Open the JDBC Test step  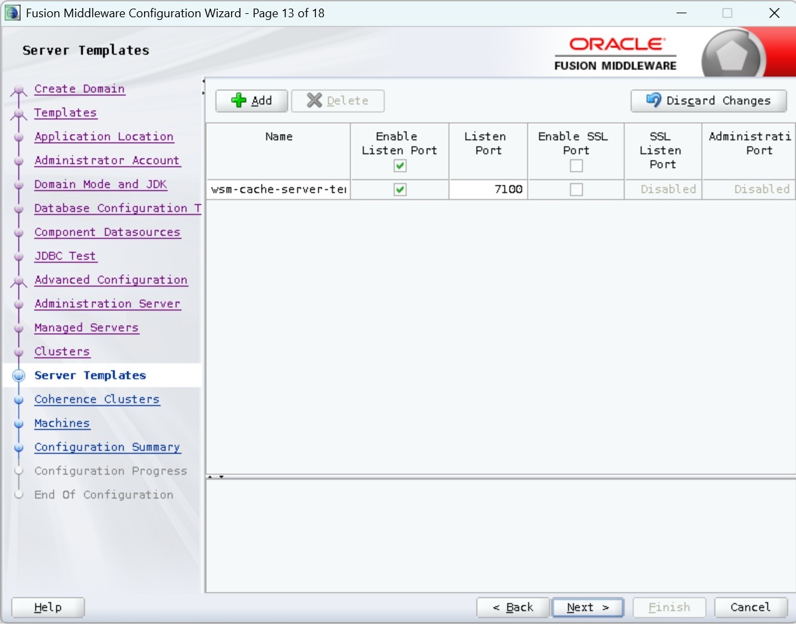coord(65,255)
